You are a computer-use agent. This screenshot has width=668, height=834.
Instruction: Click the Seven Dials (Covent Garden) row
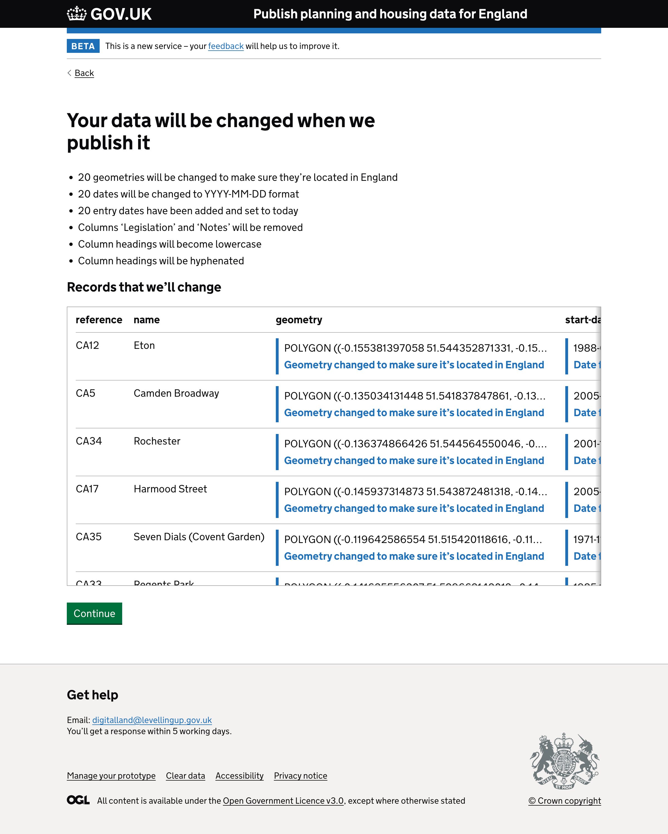click(199, 537)
